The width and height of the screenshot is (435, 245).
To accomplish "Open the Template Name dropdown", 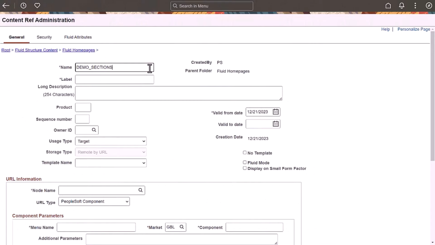I will pyautogui.click(x=143, y=163).
